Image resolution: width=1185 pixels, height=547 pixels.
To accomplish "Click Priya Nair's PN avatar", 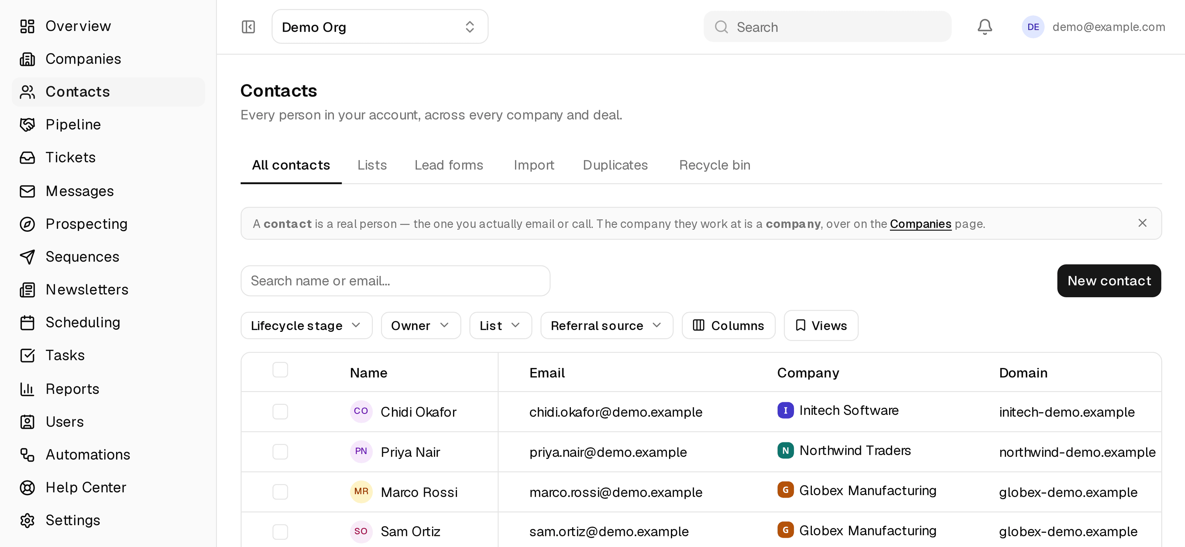I will tap(361, 451).
